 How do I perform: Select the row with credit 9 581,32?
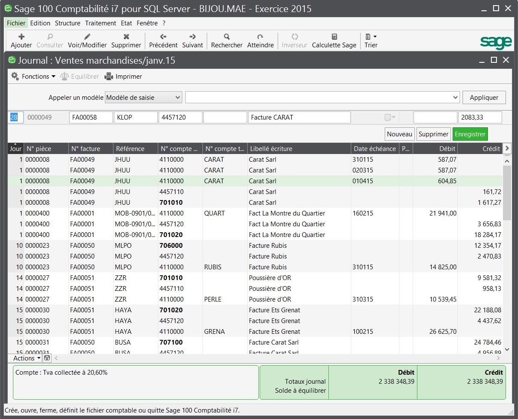[255, 277]
